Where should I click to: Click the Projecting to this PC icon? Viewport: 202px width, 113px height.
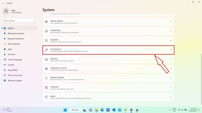(x=46, y=69)
